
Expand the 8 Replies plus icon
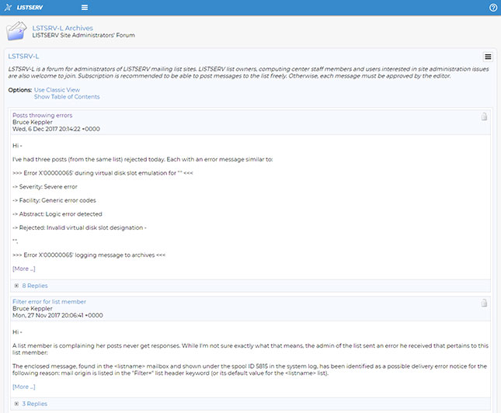16,286
